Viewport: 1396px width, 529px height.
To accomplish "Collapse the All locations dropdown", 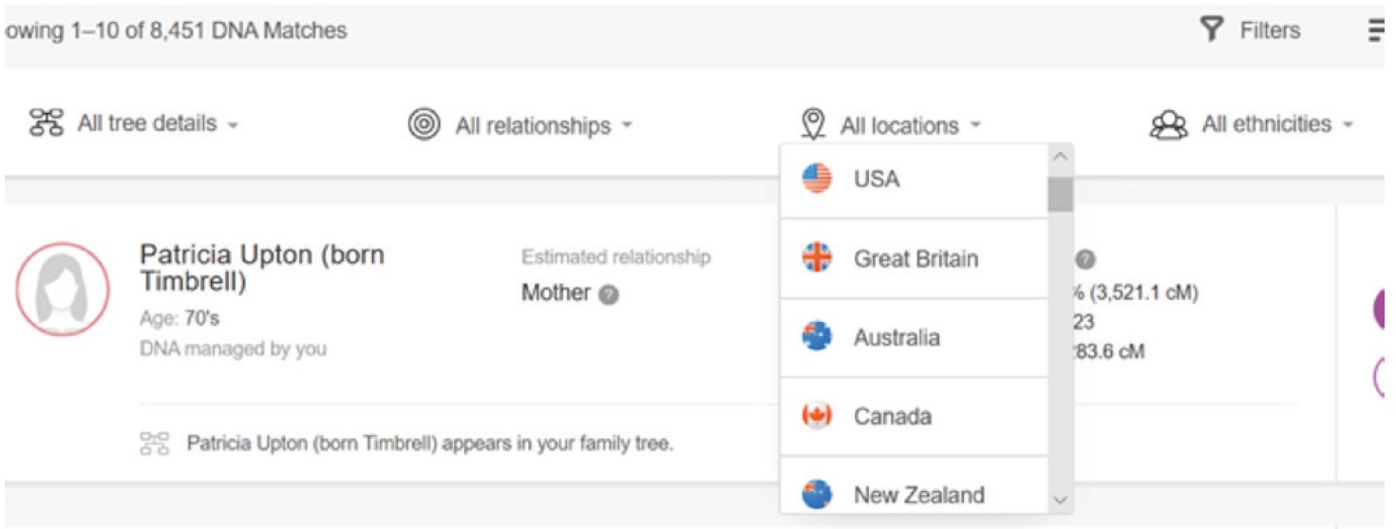I will coord(909,125).
